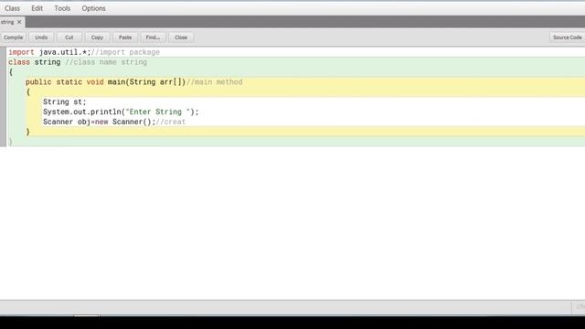The height and width of the screenshot is (329, 585).
Task: Click empty editor area below the code
Action: (292, 222)
